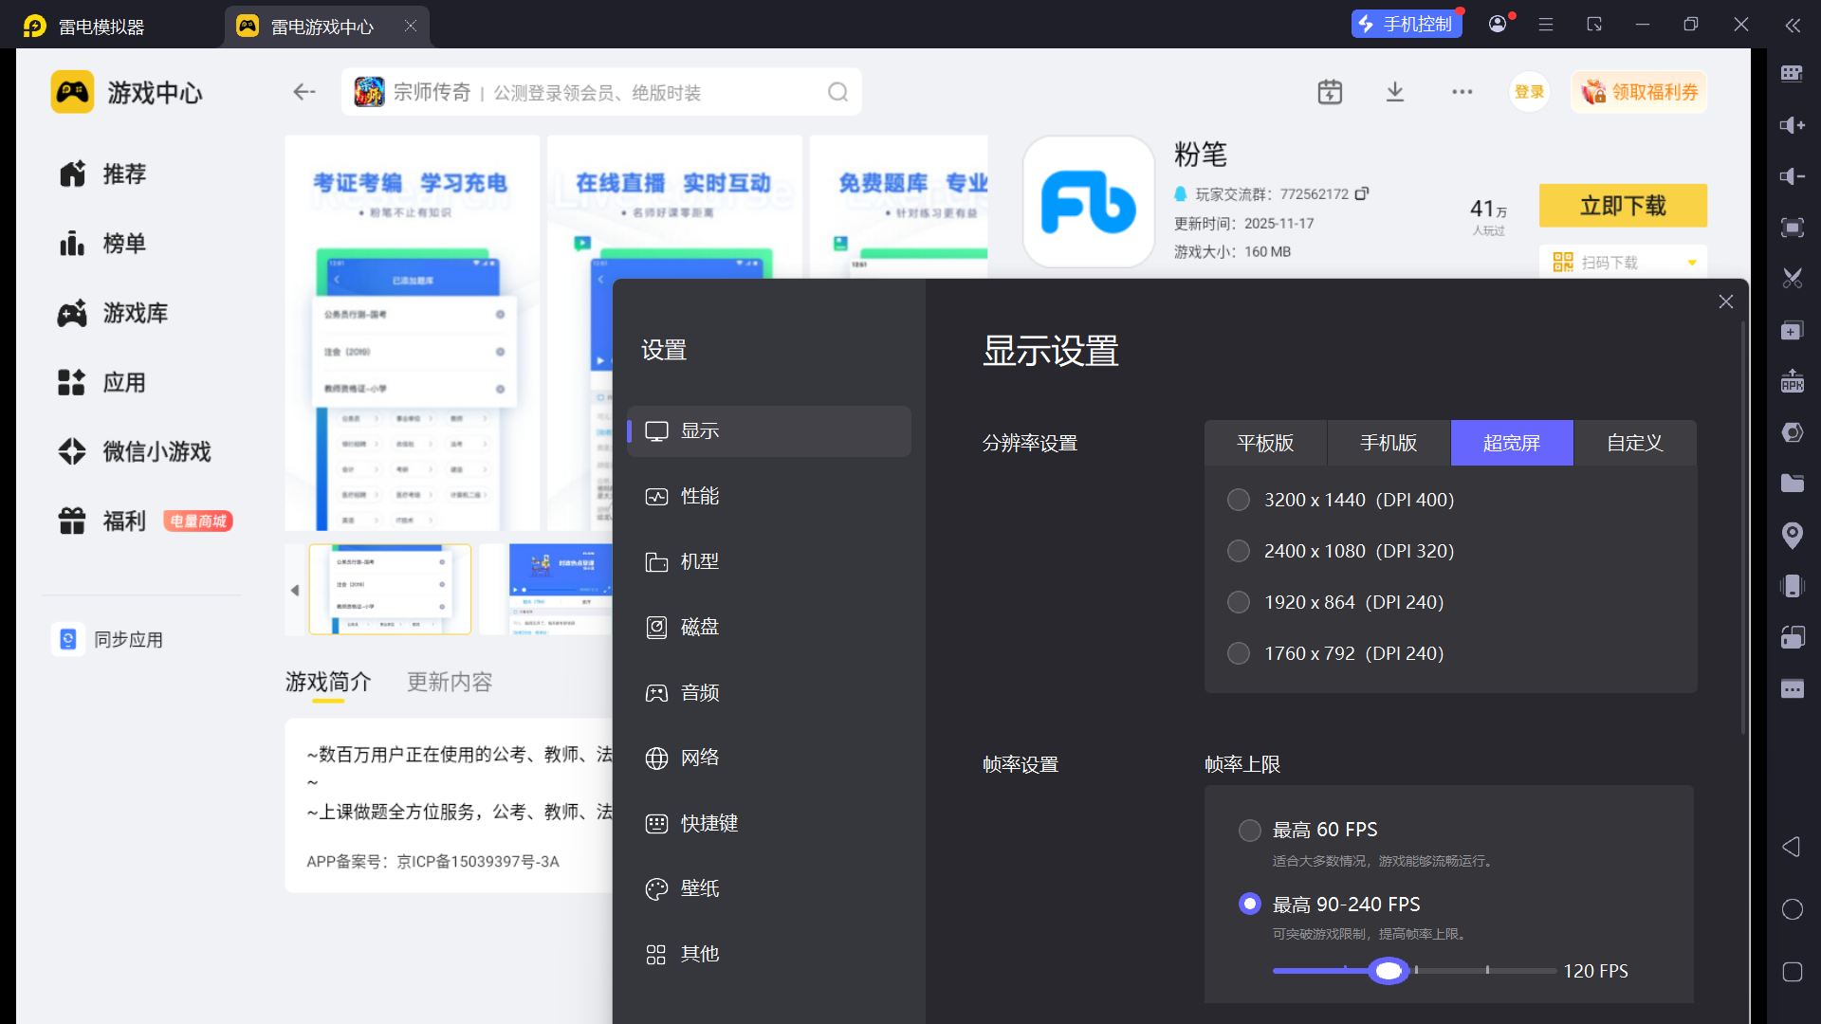
Task: Click the 领取福利券 button
Action: (1640, 92)
